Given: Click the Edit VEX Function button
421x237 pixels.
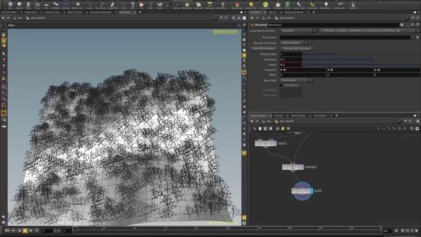Looking at the screenshot, I should [x=264, y=48].
